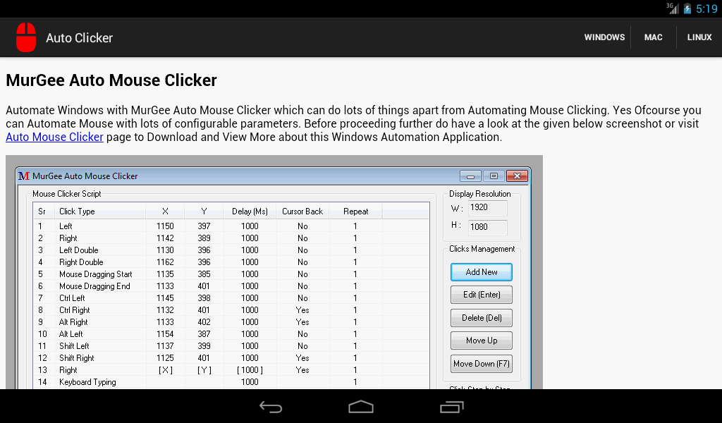Click the [ X ] cell in row 13
Viewport: 722px width, 423px height.
click(165, 369)
